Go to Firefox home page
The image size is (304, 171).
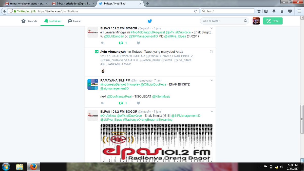282,11
